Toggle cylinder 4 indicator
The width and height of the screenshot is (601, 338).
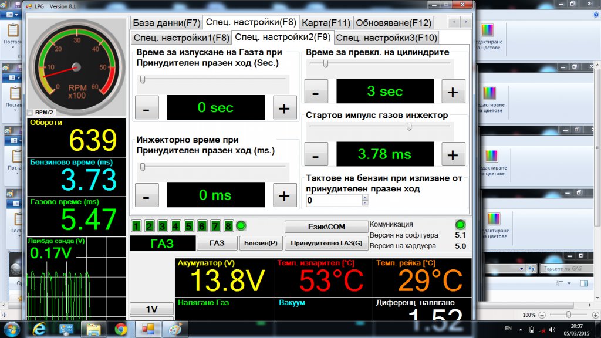[175, 226]
